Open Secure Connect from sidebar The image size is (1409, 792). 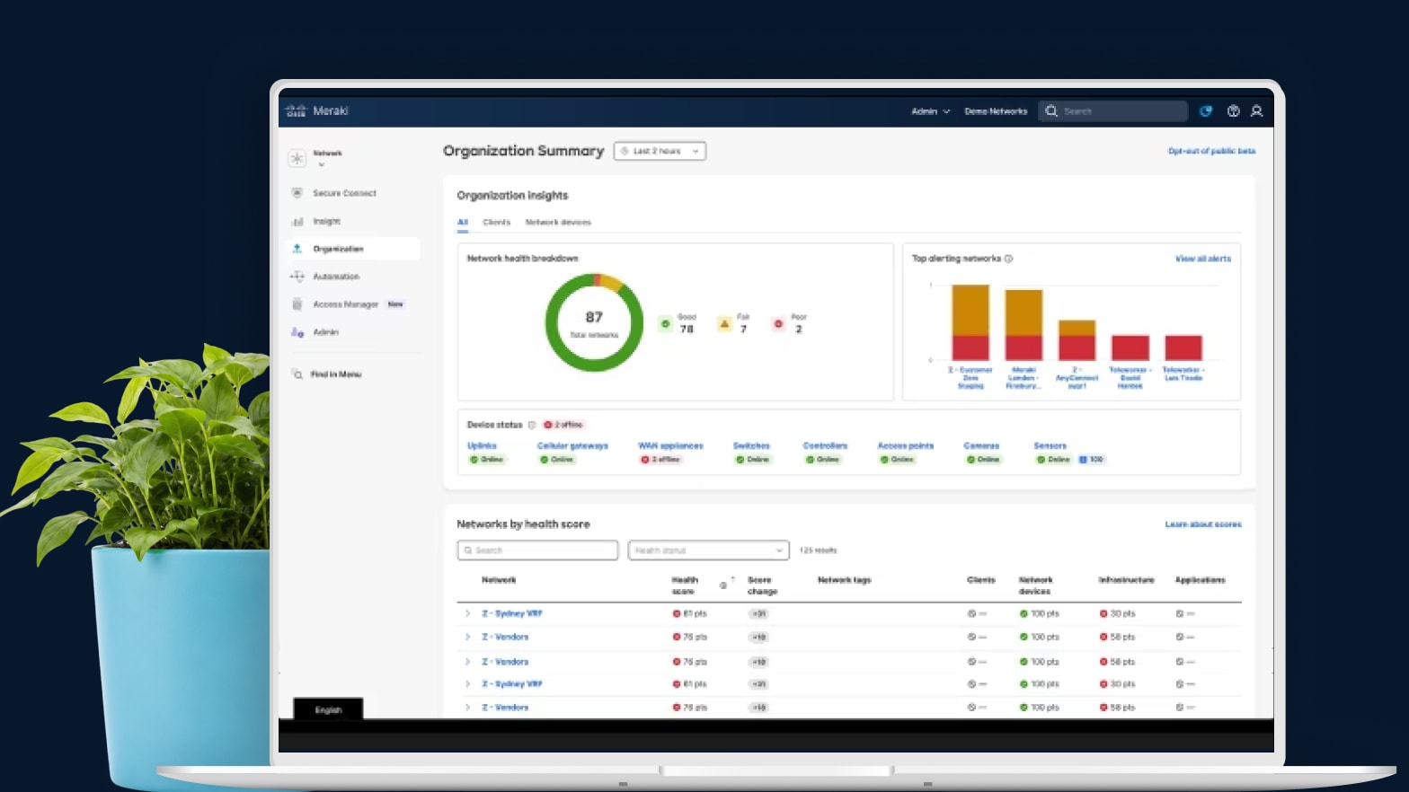pyautogui.click(x=344, y=193)
